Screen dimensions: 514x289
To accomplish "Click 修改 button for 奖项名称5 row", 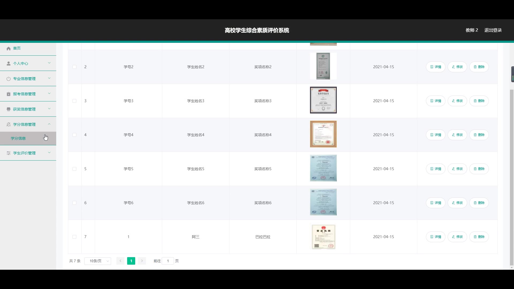I will [x=457, y=169].
